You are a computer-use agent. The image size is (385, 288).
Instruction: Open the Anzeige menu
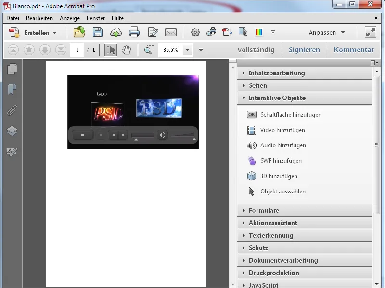70,18
